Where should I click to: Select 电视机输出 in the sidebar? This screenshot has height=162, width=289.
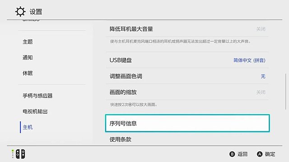point(35,112)
